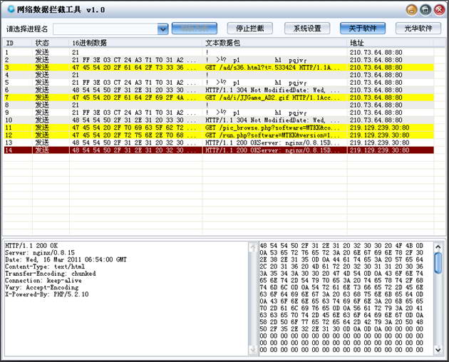Click text pane scrollbar down arrow
The image size is (449, 362).
coord(253,349)
